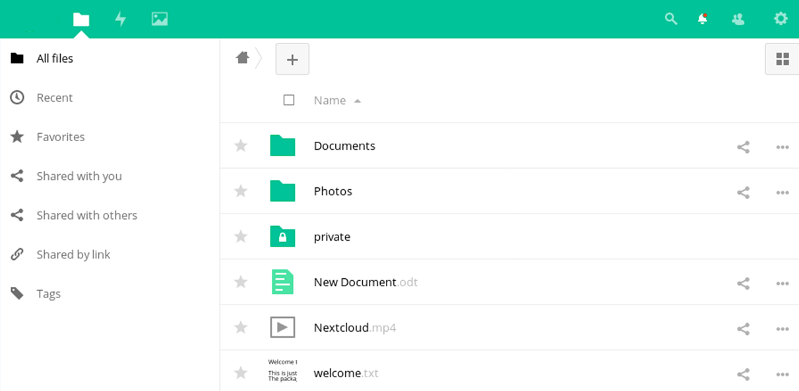Image resolution: width=799 pixels, height=391 pixels.
Task: Expand actions menu for Nextcloud.mp4
Action: [783, 329]
